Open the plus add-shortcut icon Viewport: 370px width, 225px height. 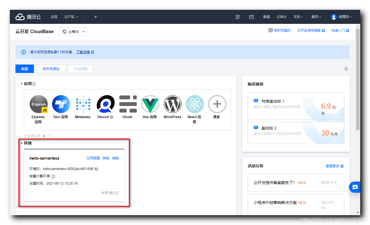pos(95,17)
